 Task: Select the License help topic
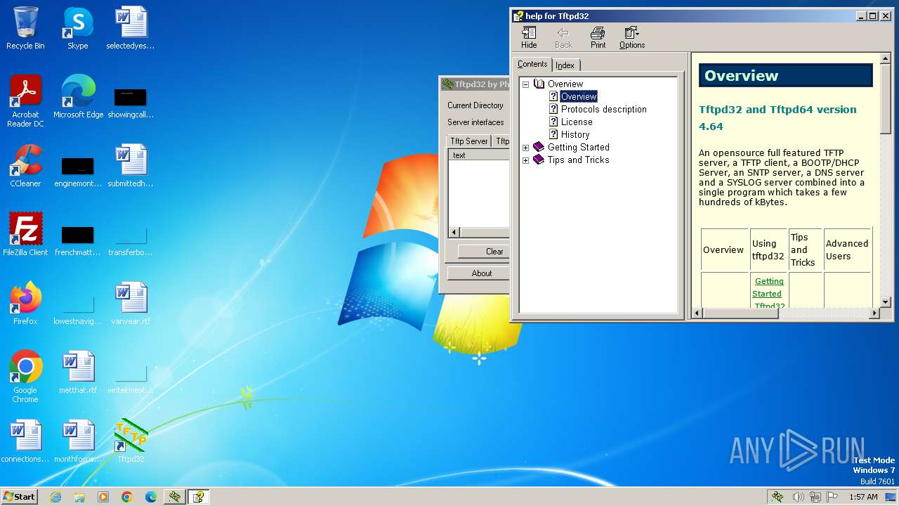click(577, 122)
